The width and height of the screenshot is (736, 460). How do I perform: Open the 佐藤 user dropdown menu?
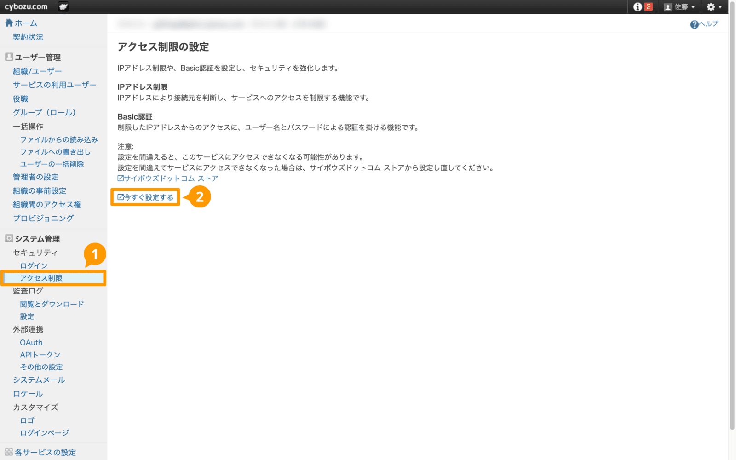click(x=679, y=7)
